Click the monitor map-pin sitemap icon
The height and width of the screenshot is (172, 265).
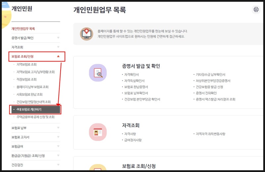click(86, 34)
